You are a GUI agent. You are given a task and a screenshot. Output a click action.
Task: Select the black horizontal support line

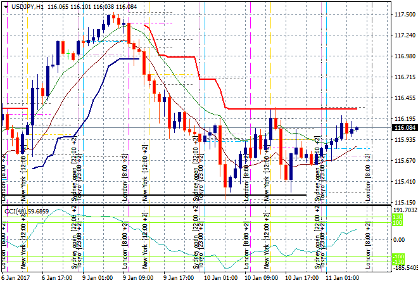[158, 194]
